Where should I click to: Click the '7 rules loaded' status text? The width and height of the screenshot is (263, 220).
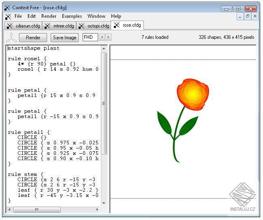[x=155, y=37]
